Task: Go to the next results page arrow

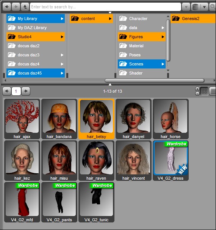Action: tap(26, 91)
